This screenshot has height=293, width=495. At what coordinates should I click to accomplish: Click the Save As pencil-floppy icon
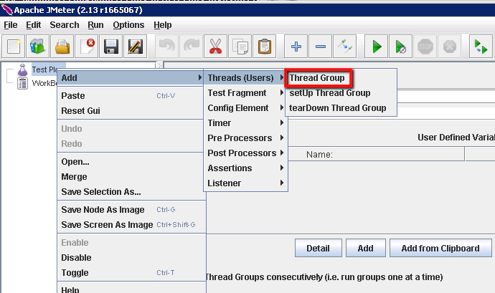135,47
